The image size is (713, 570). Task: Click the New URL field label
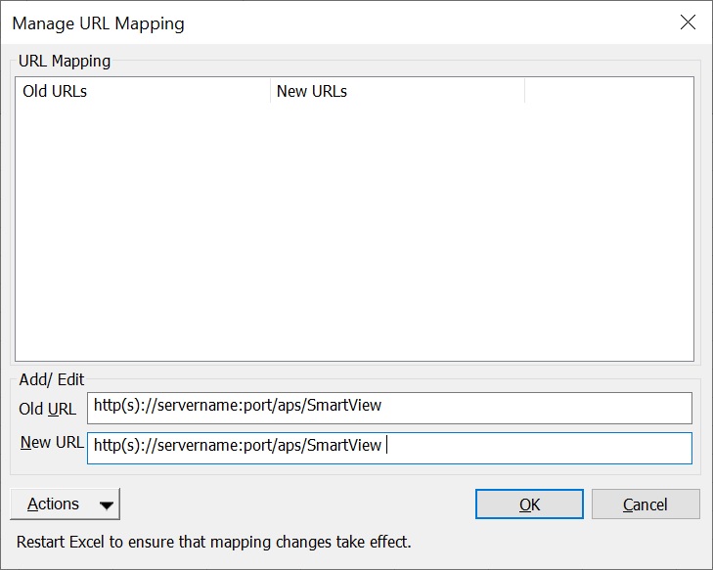point(51,443)
